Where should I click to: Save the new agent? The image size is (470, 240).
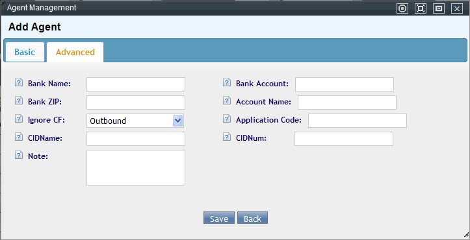coord(219,218)
